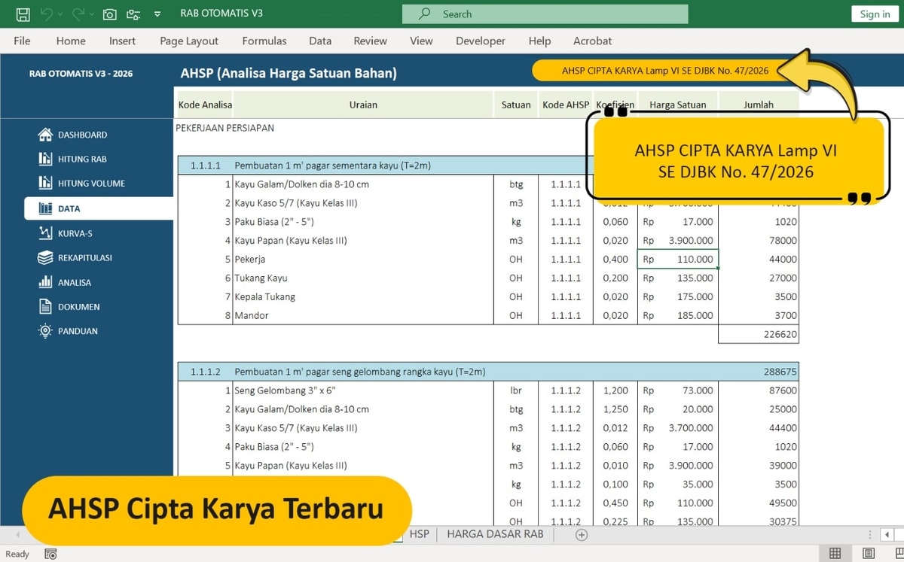Viewport: 904px width, 562px height.
Task: Select the 'Kepala Tukang' cell
Action: coord(363,296)
